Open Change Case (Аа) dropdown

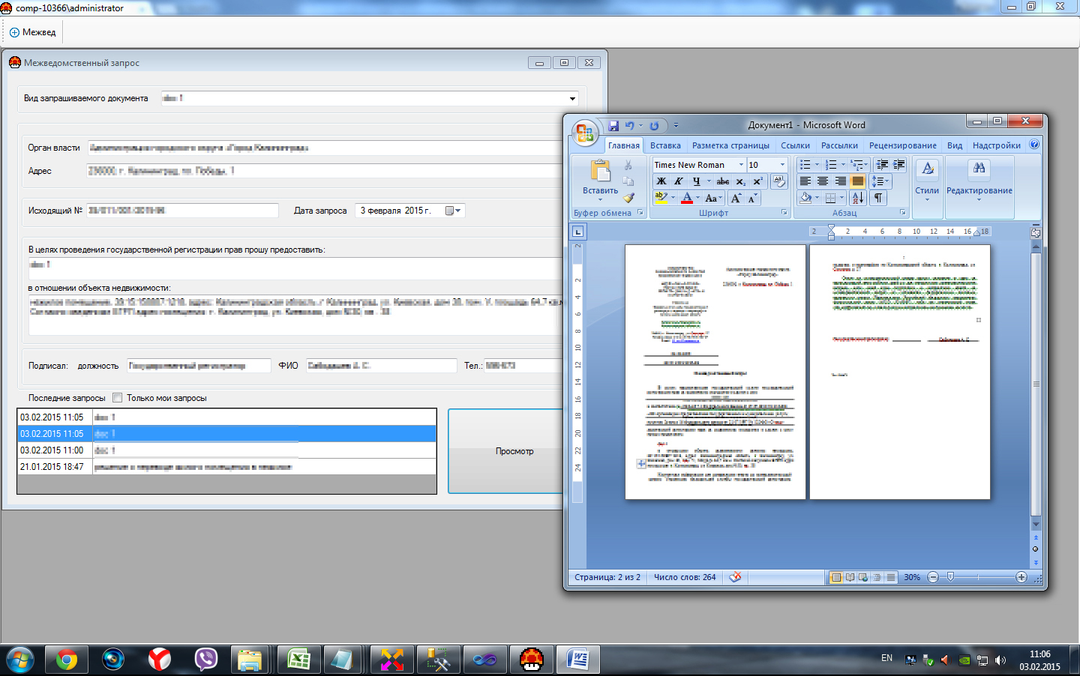[714, 198]
